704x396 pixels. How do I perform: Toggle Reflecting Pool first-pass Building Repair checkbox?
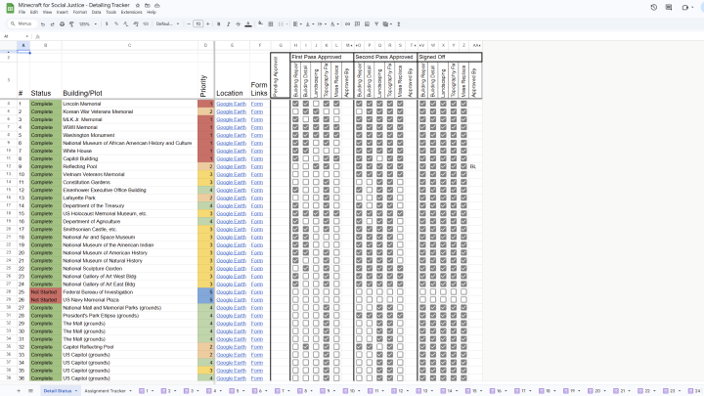[295, 166]
